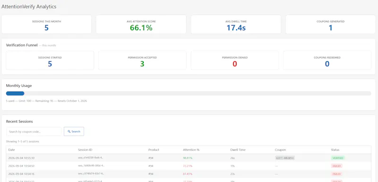This screenshot has height=182, width=378.
Task: Select the row dated 2026-09-04 10:55:30
Action: point(189,158)
